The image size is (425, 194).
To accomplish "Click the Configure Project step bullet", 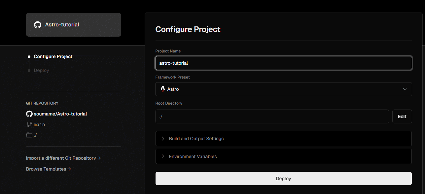I will pyautogui.click(x=29, y=57).
